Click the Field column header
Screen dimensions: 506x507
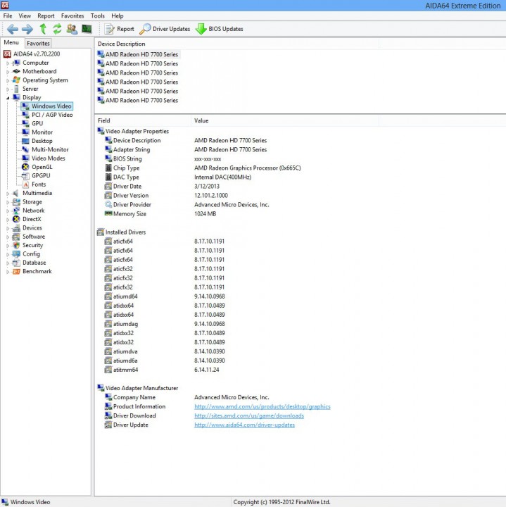[142, 120]
